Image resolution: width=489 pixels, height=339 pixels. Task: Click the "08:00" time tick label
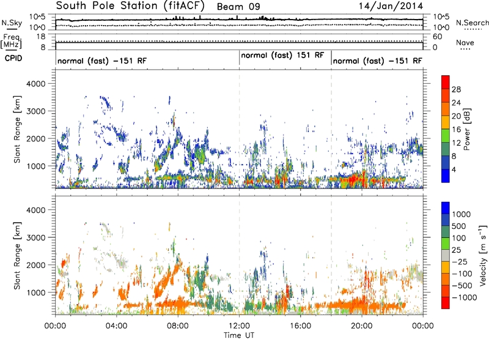pos(178,326)
